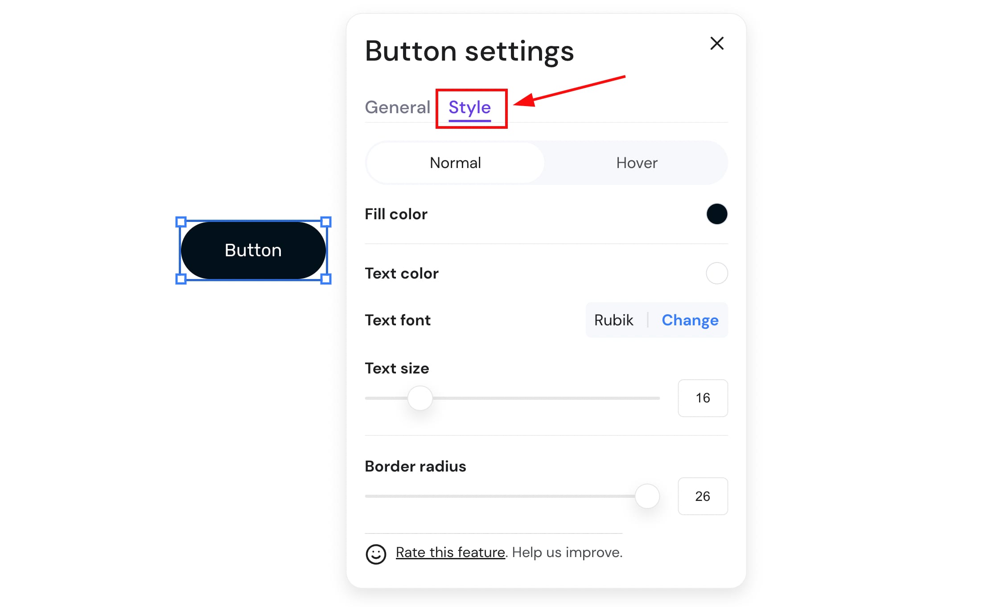
Task: Select the top-right resize handle of the button
Action: point(326,221)
